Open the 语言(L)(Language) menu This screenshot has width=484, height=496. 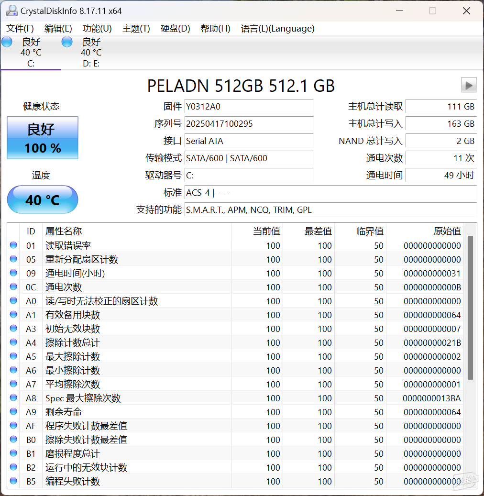277,29
